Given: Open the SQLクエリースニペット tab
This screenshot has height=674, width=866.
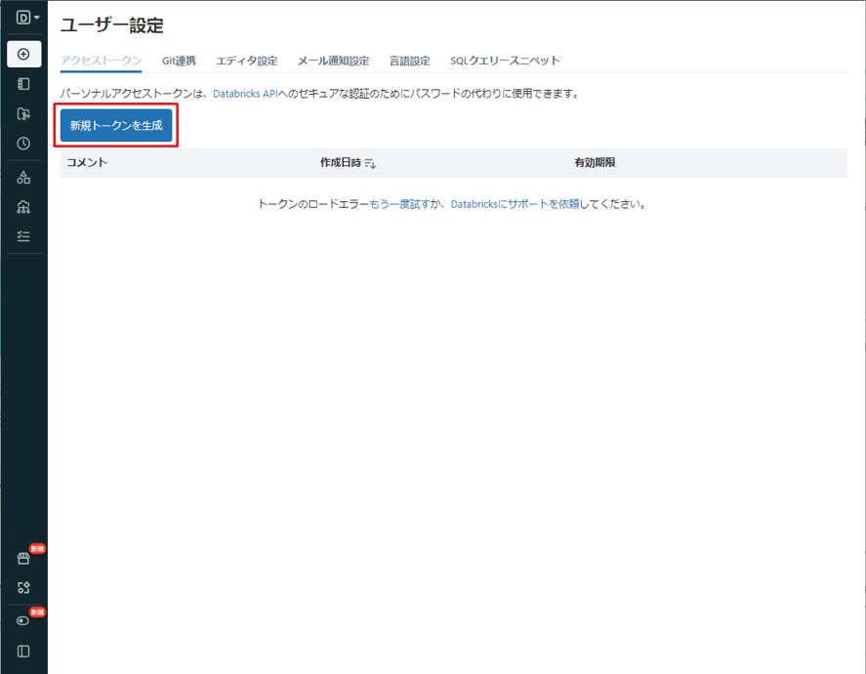Looking at the screenshot, I should 506,61.
